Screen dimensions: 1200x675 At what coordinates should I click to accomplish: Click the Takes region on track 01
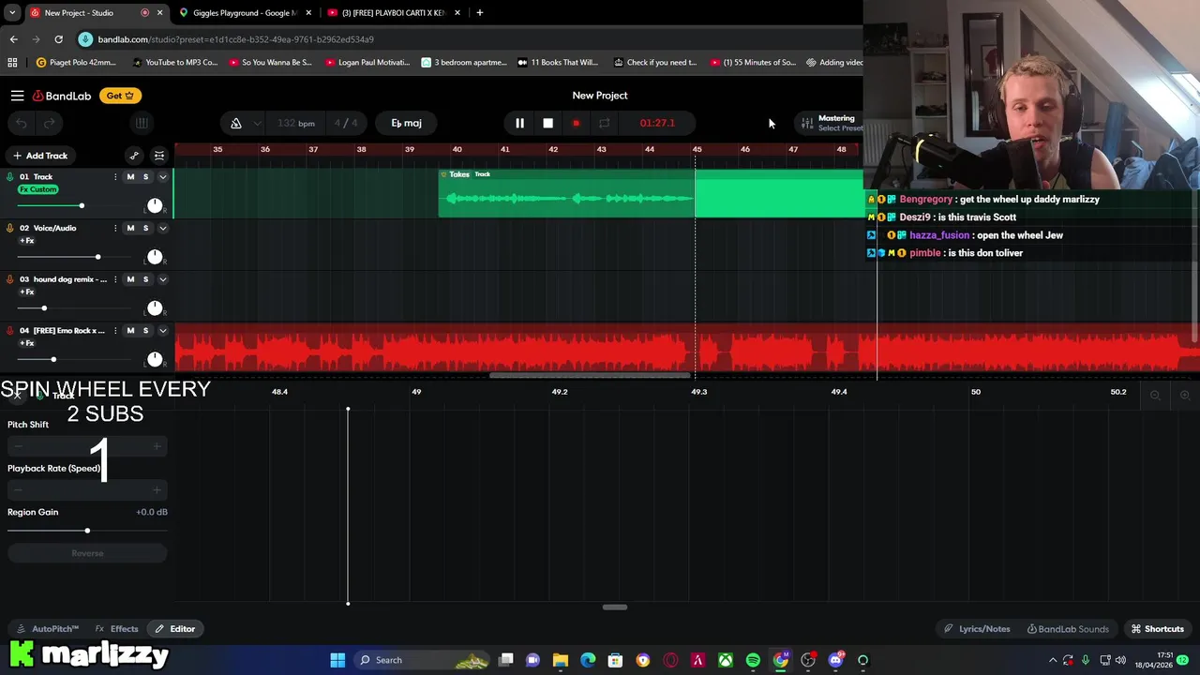click(566, 193)
